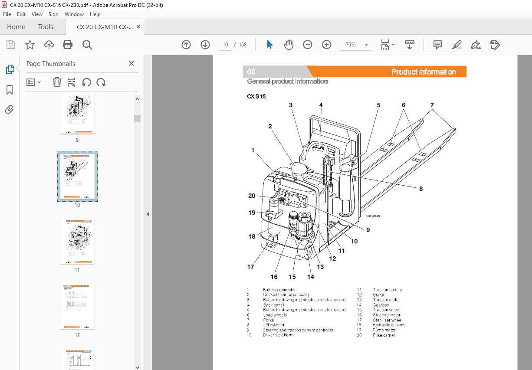Open the Attachments paperclip panel
Viewport: 532px width, 370px height.
tap(10, 109)
